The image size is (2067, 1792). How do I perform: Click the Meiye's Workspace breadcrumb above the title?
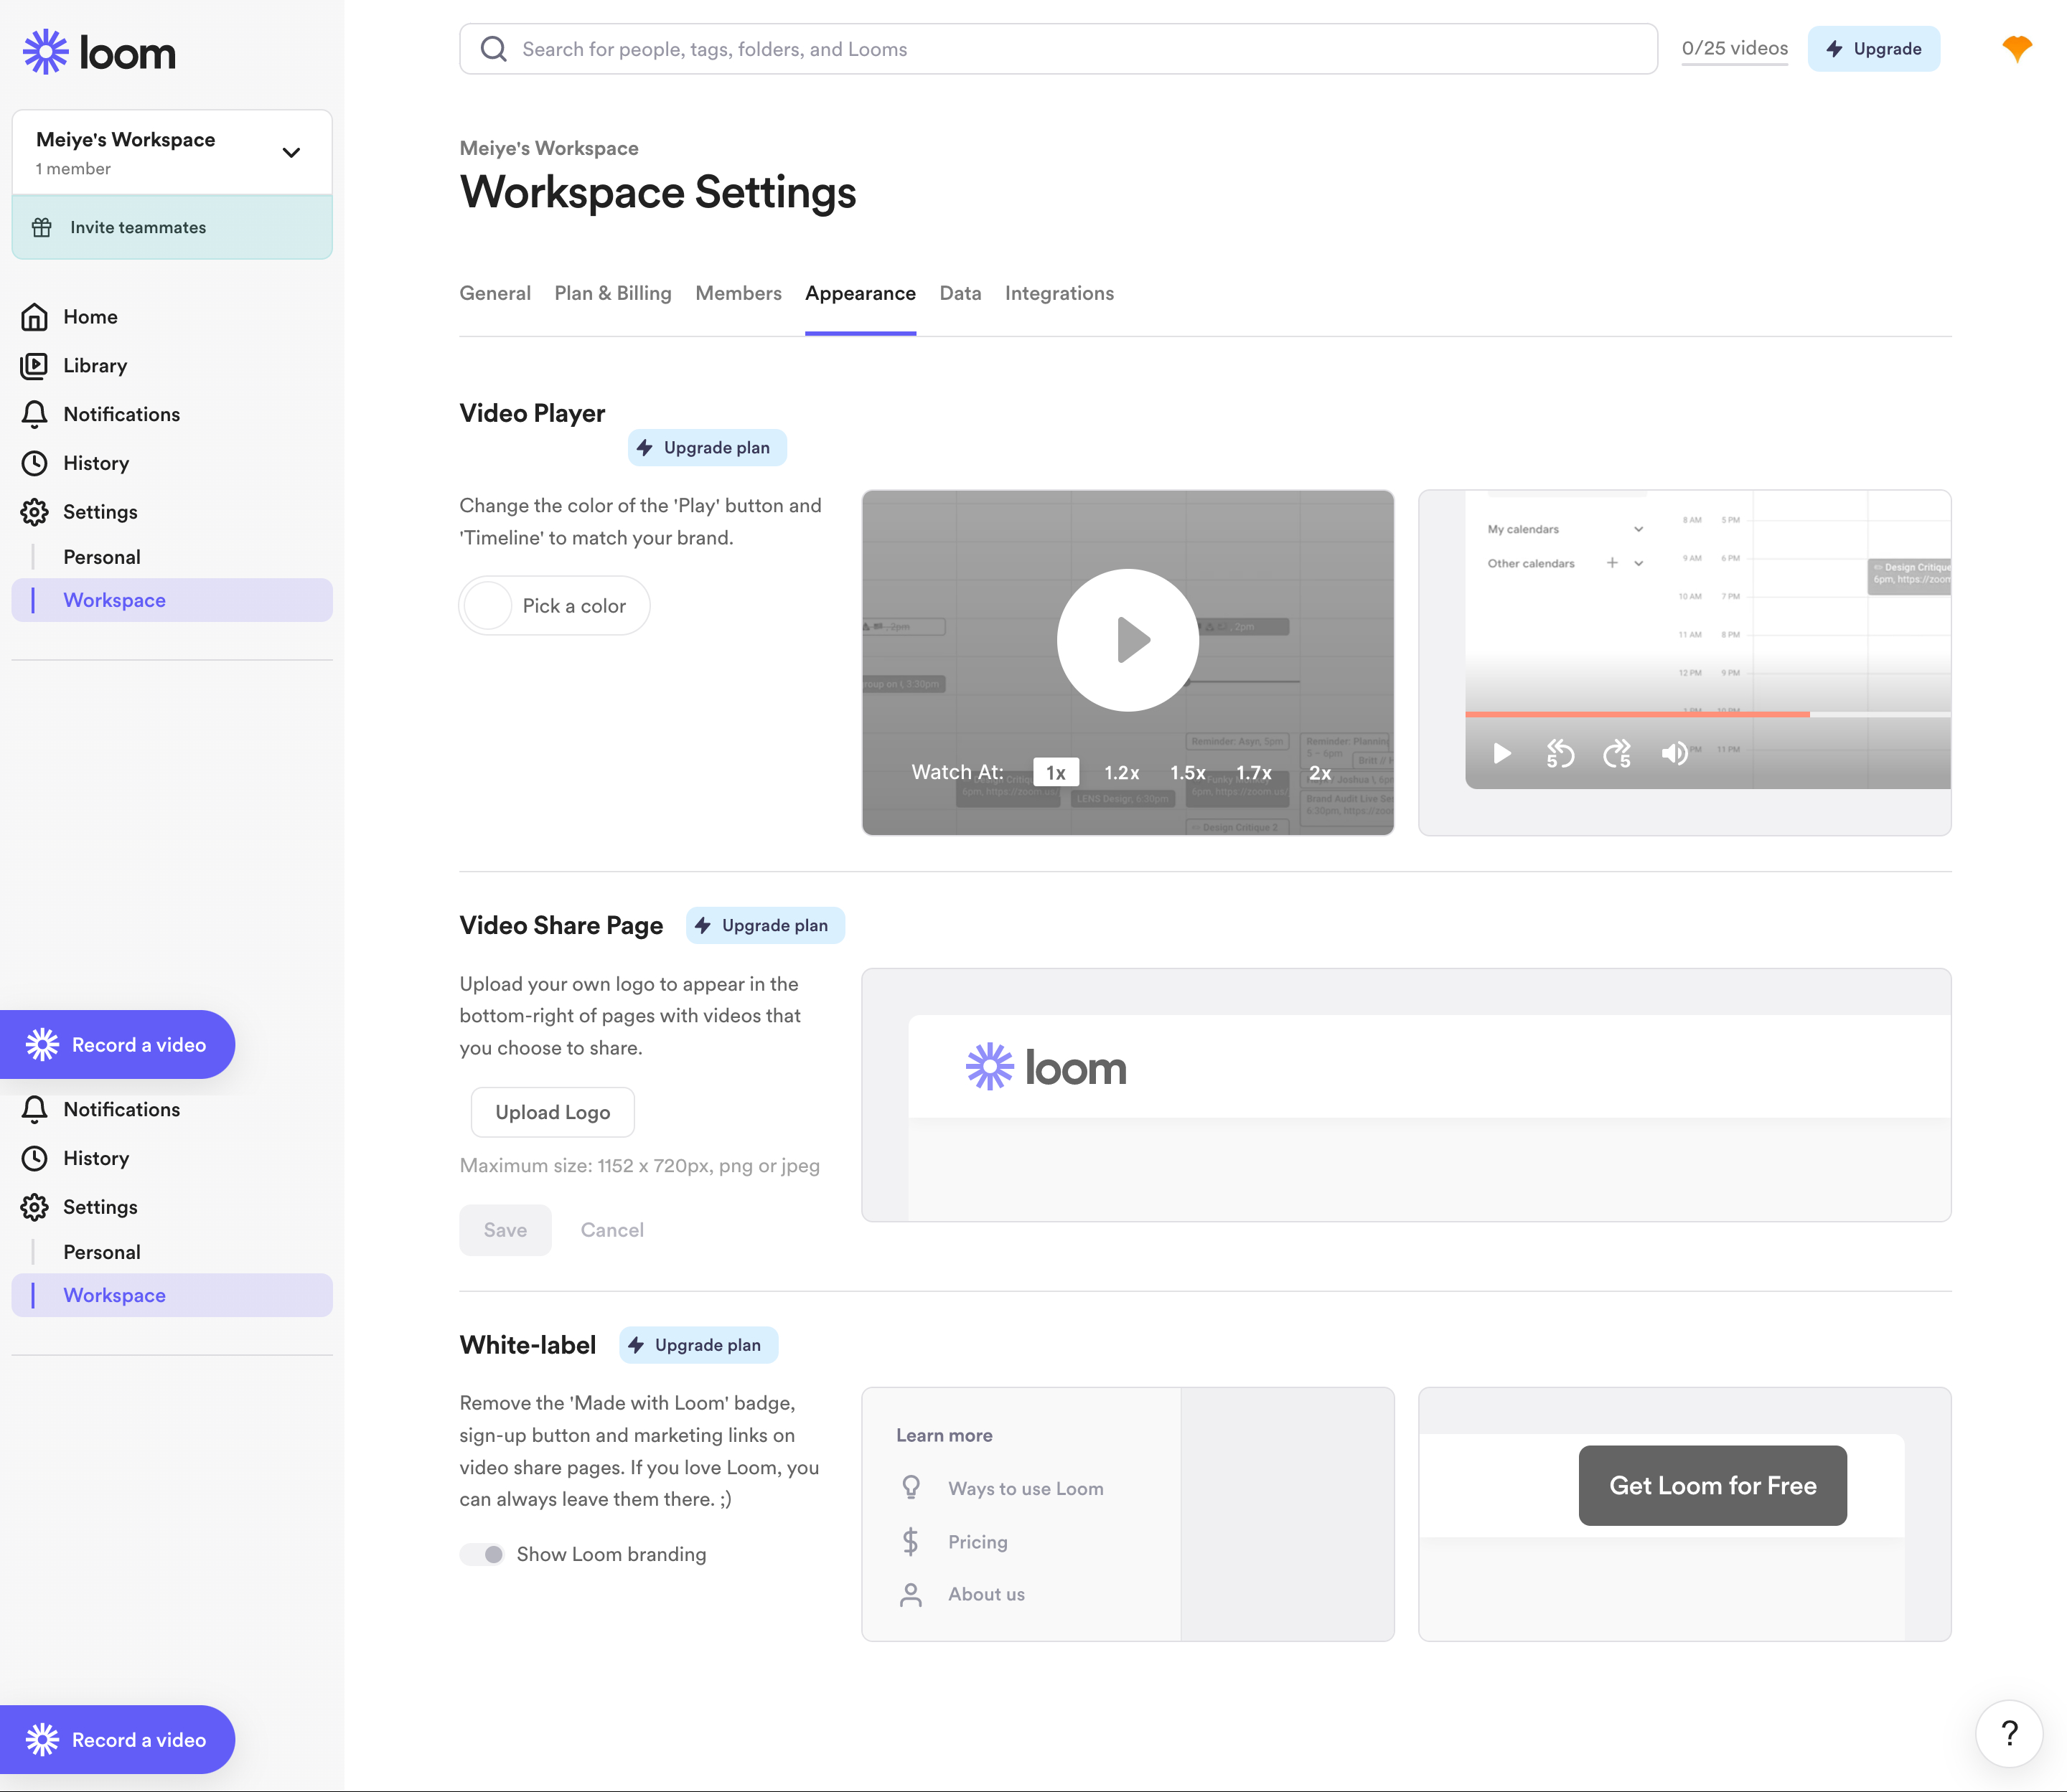(x=548, y=148)
